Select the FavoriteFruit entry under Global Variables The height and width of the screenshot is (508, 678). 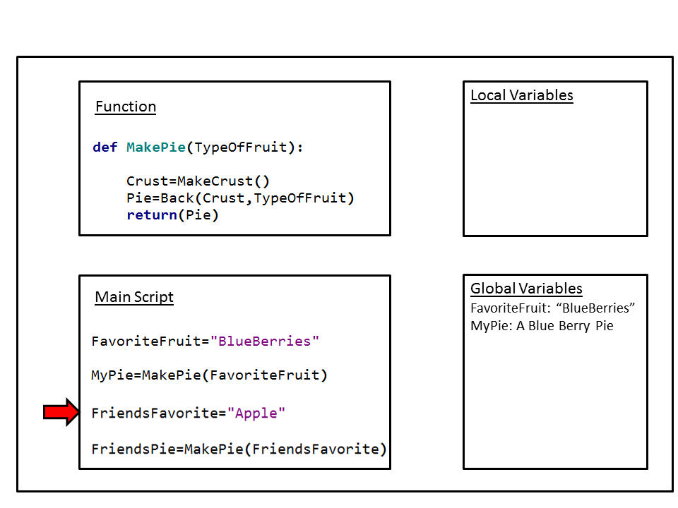click(553, 308)
